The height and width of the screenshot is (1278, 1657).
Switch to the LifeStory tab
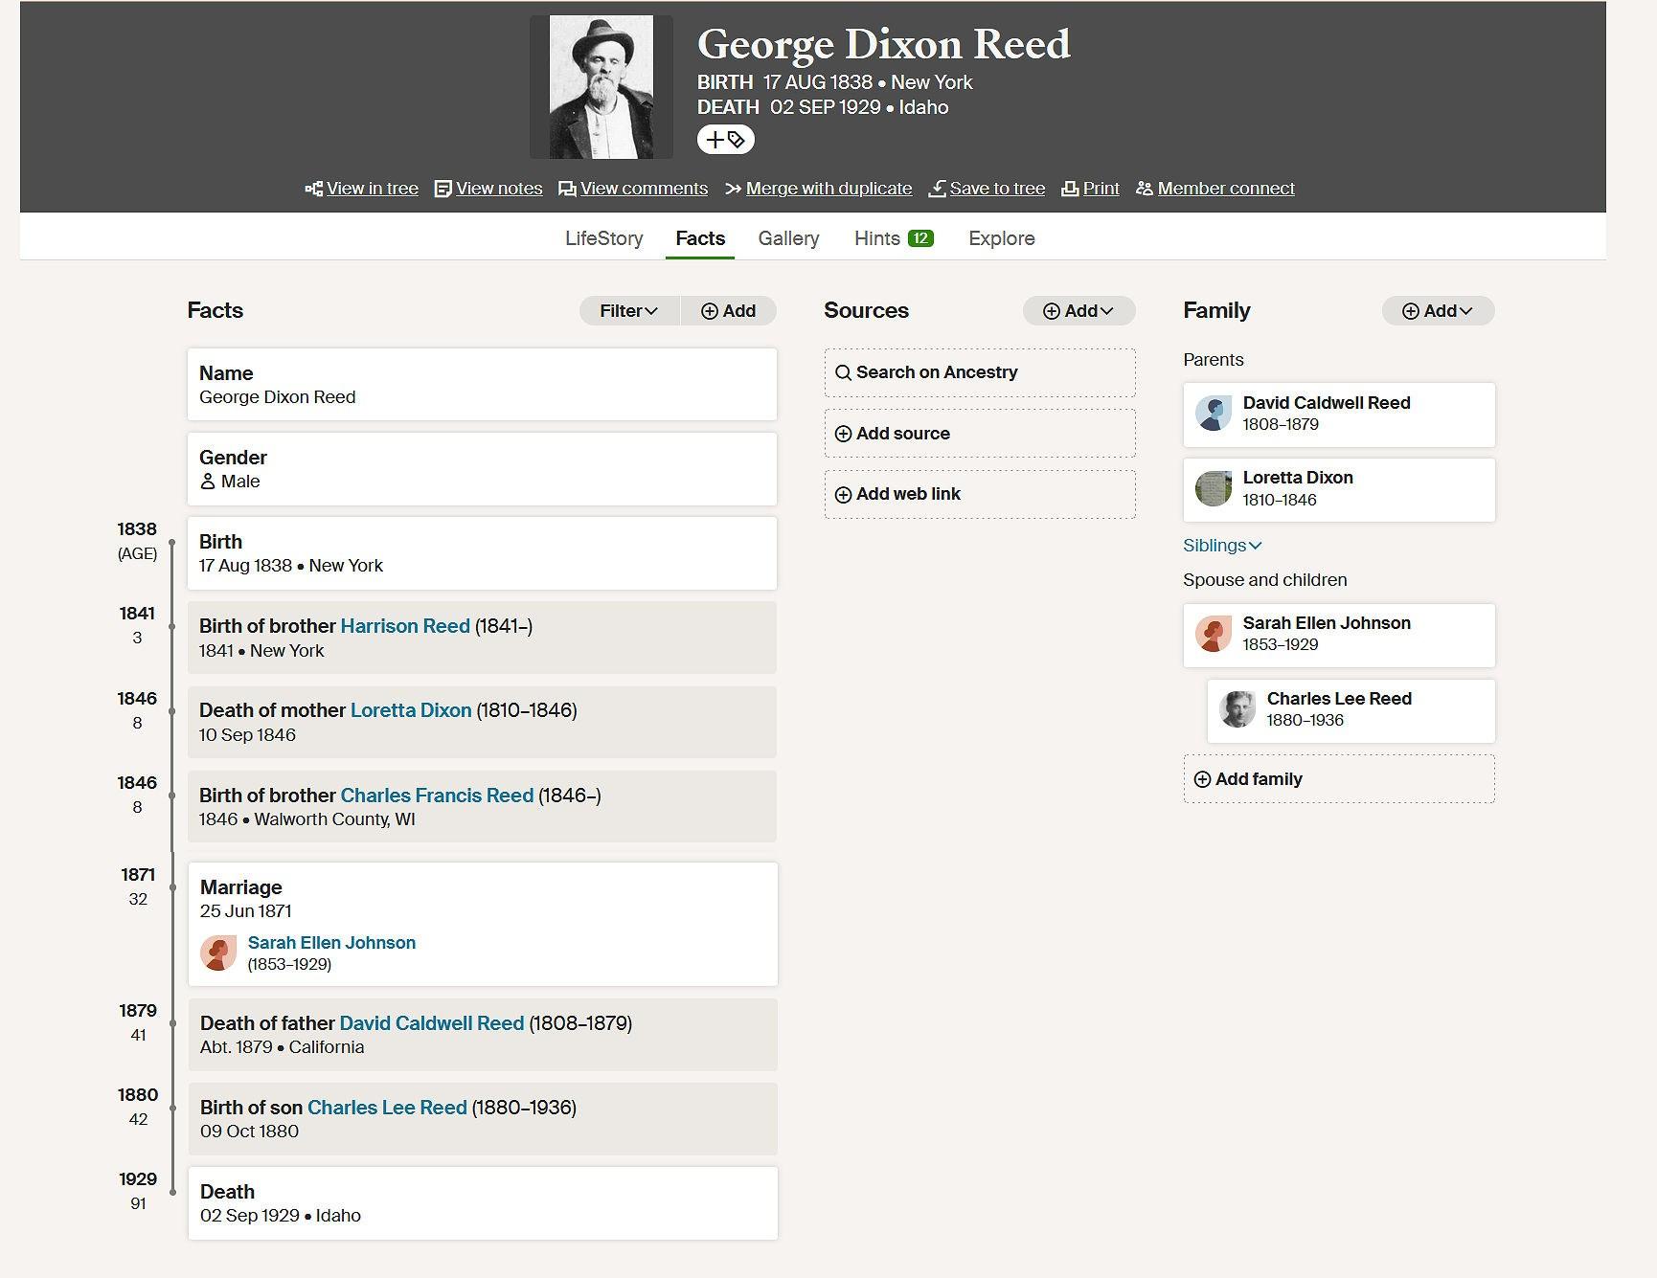(603, 238)
